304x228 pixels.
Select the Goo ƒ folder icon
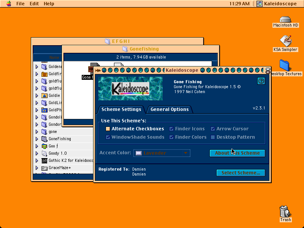(x=44, y=146)
